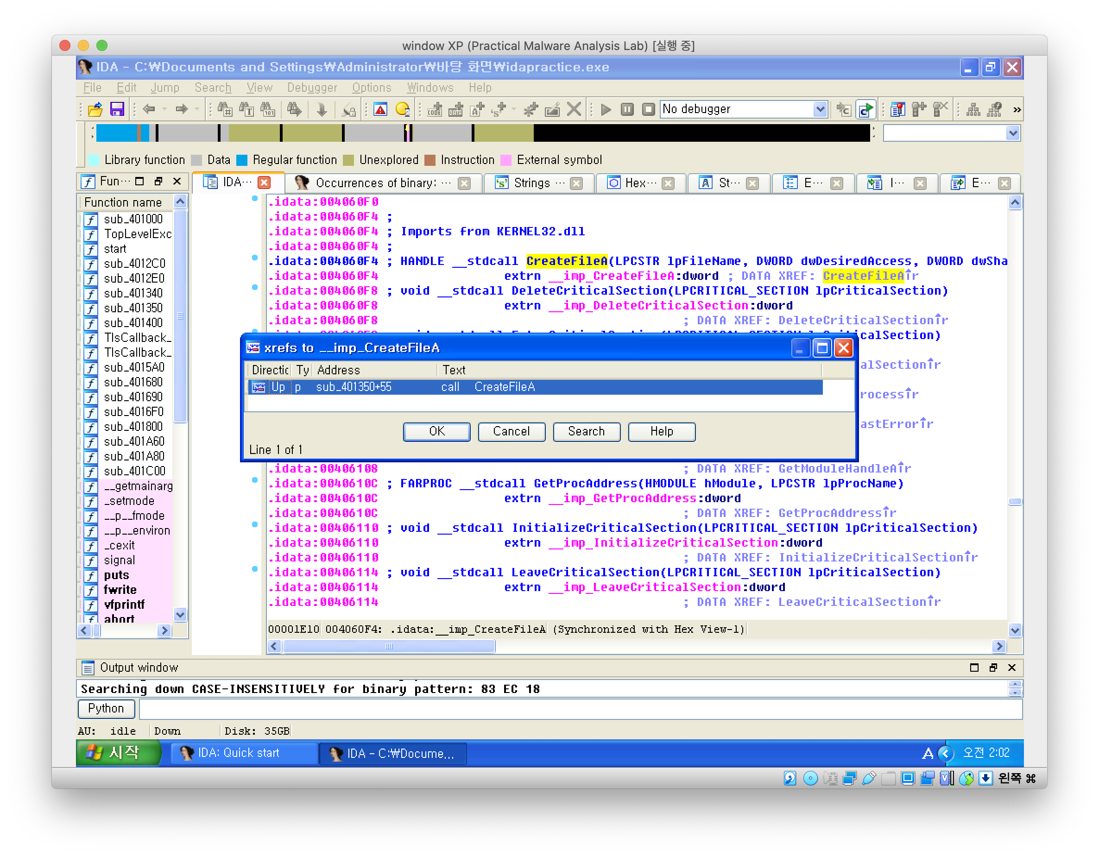1099x857 pixels.
Task: Open the Search menu
Action: pyautogui.click(x=213, y=88)
